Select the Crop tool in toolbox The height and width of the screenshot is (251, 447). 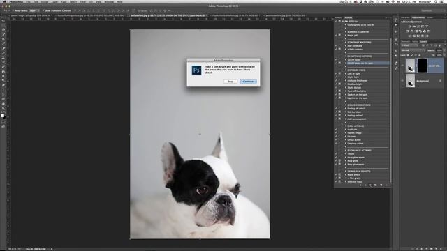3,39
